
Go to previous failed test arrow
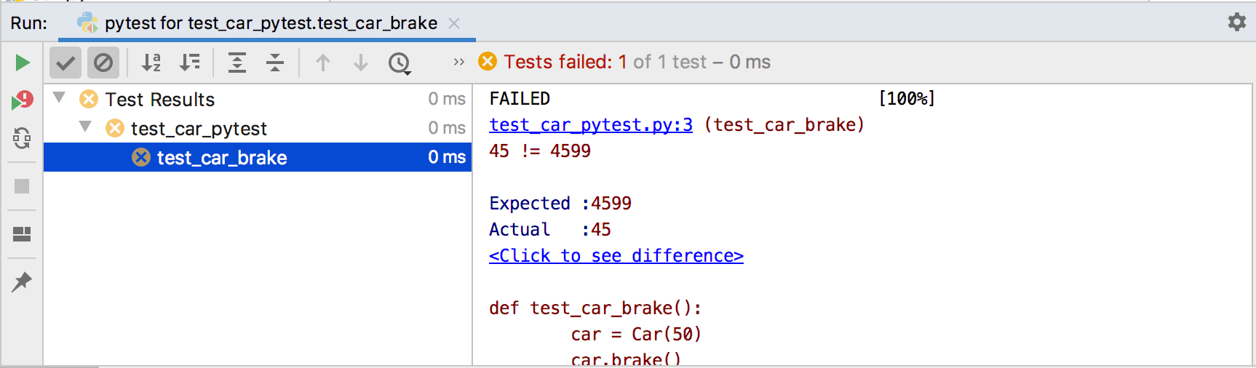(x=323, y=63)
